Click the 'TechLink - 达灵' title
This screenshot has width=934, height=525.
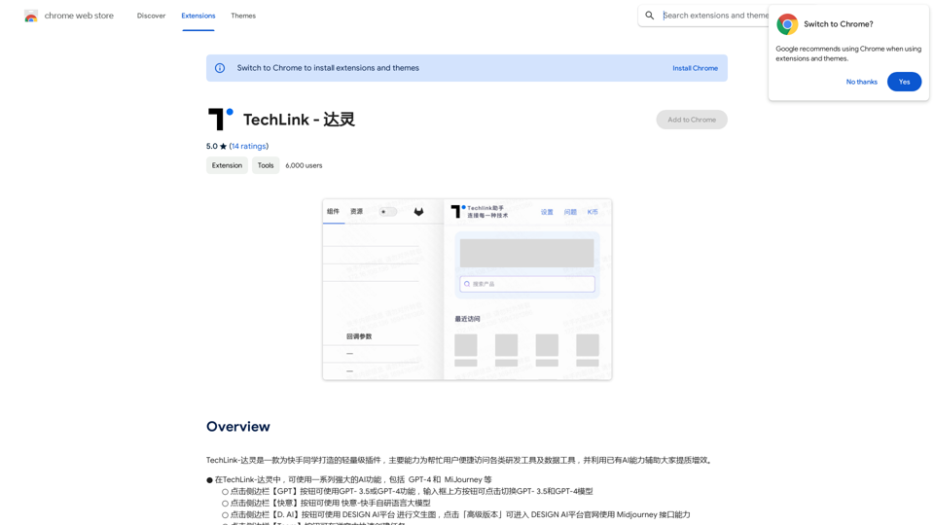(299, 120)
